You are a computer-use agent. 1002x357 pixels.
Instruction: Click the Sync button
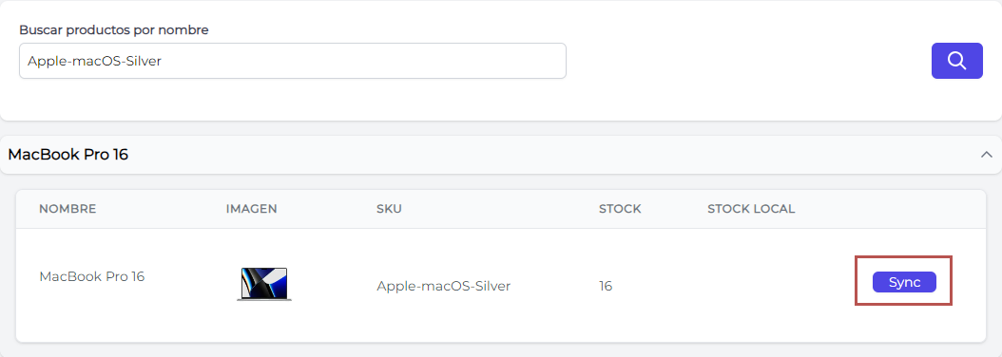[x=904, y=282]
